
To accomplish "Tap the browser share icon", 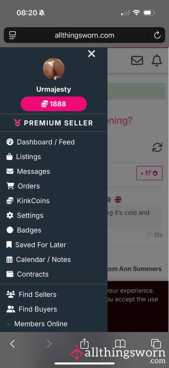I will point(84,343).
